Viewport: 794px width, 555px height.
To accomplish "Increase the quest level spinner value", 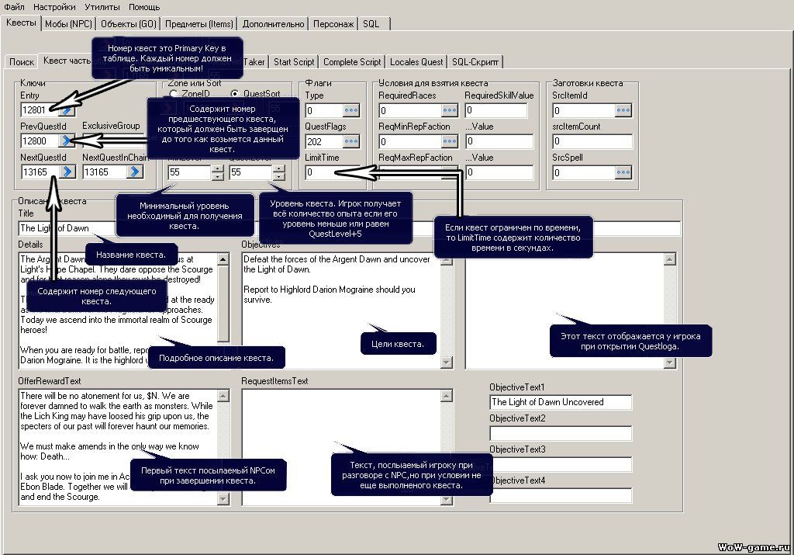I will [278, 168].
